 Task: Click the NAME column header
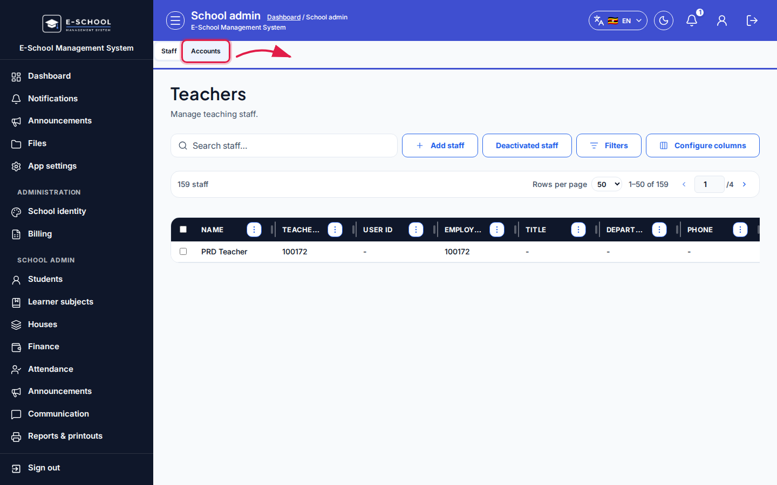click(x=212, y=230)
